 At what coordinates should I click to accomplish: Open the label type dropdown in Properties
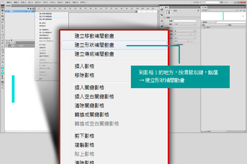pos(185,24)
